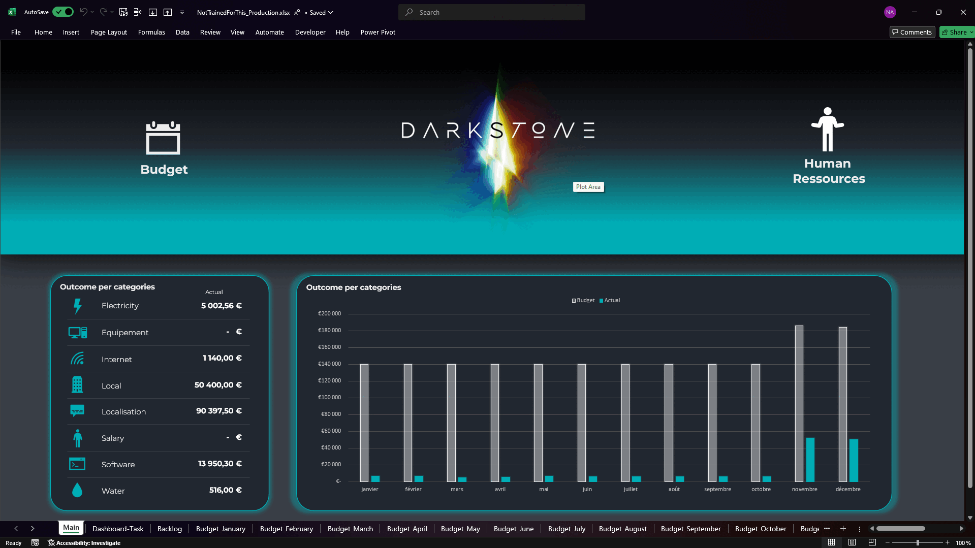
Task: Click the Redo arrow icon
Action: click(x=104, y=12)
